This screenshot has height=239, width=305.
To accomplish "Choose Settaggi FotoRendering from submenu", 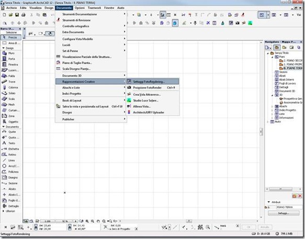I will (x=153, y=82).
